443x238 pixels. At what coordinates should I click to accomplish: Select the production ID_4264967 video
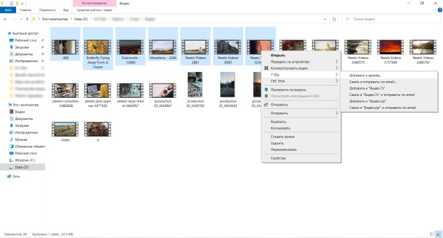[x=162, y=95]
